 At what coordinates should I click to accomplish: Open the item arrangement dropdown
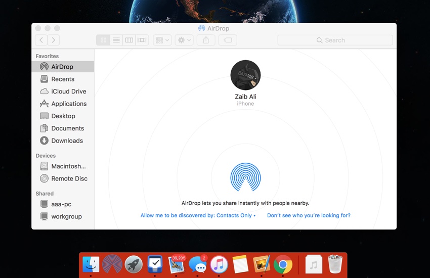pos(162,40)
